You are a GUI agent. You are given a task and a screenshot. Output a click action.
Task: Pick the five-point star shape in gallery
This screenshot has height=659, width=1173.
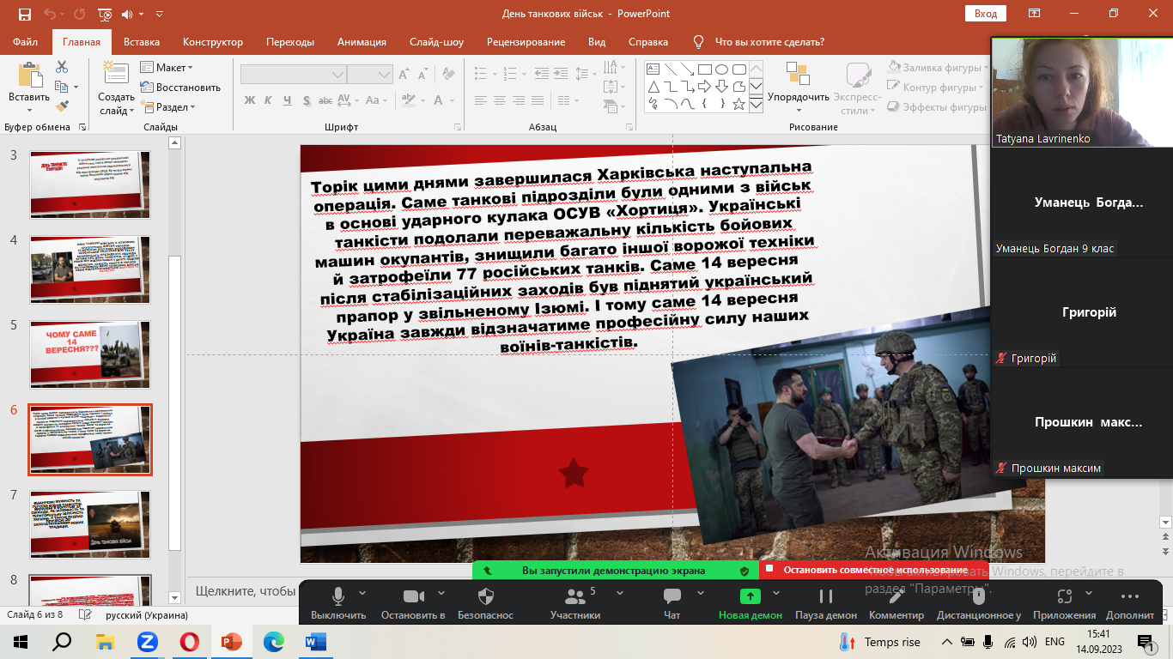click(739, 104)
